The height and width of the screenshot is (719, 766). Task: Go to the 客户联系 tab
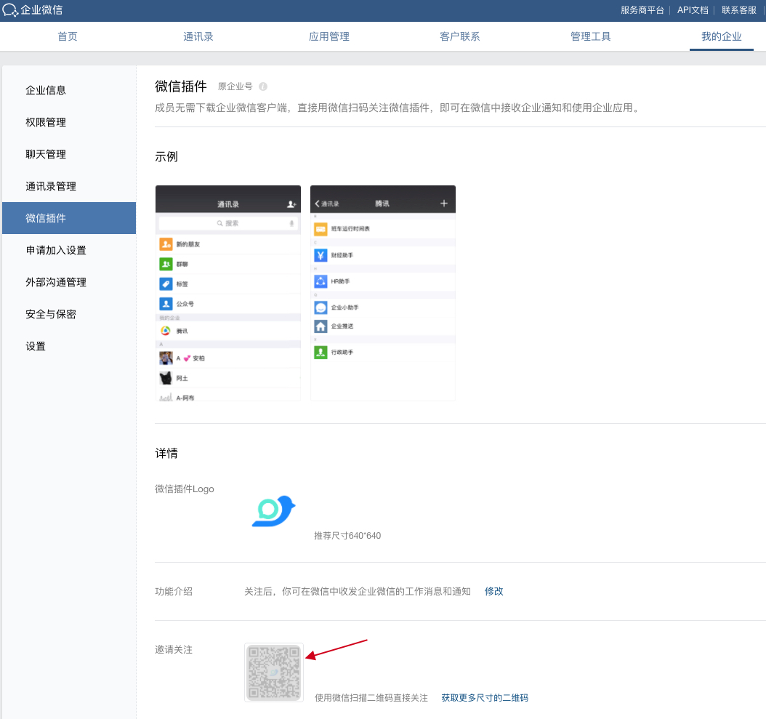pyautogui.click(x=460, y=36)
